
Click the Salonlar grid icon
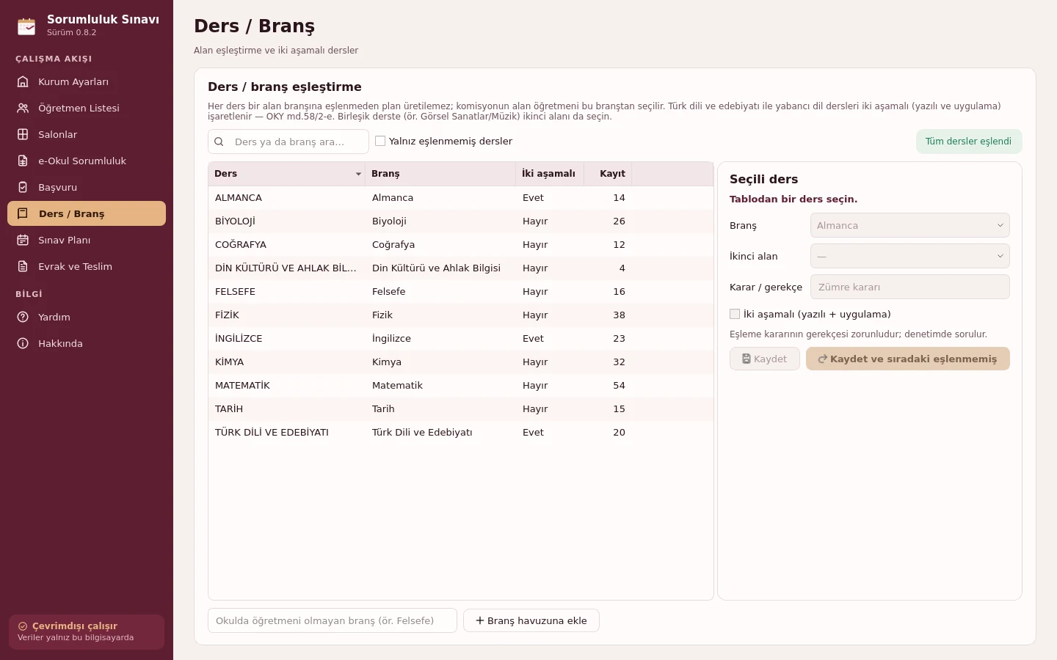point(23,134)
